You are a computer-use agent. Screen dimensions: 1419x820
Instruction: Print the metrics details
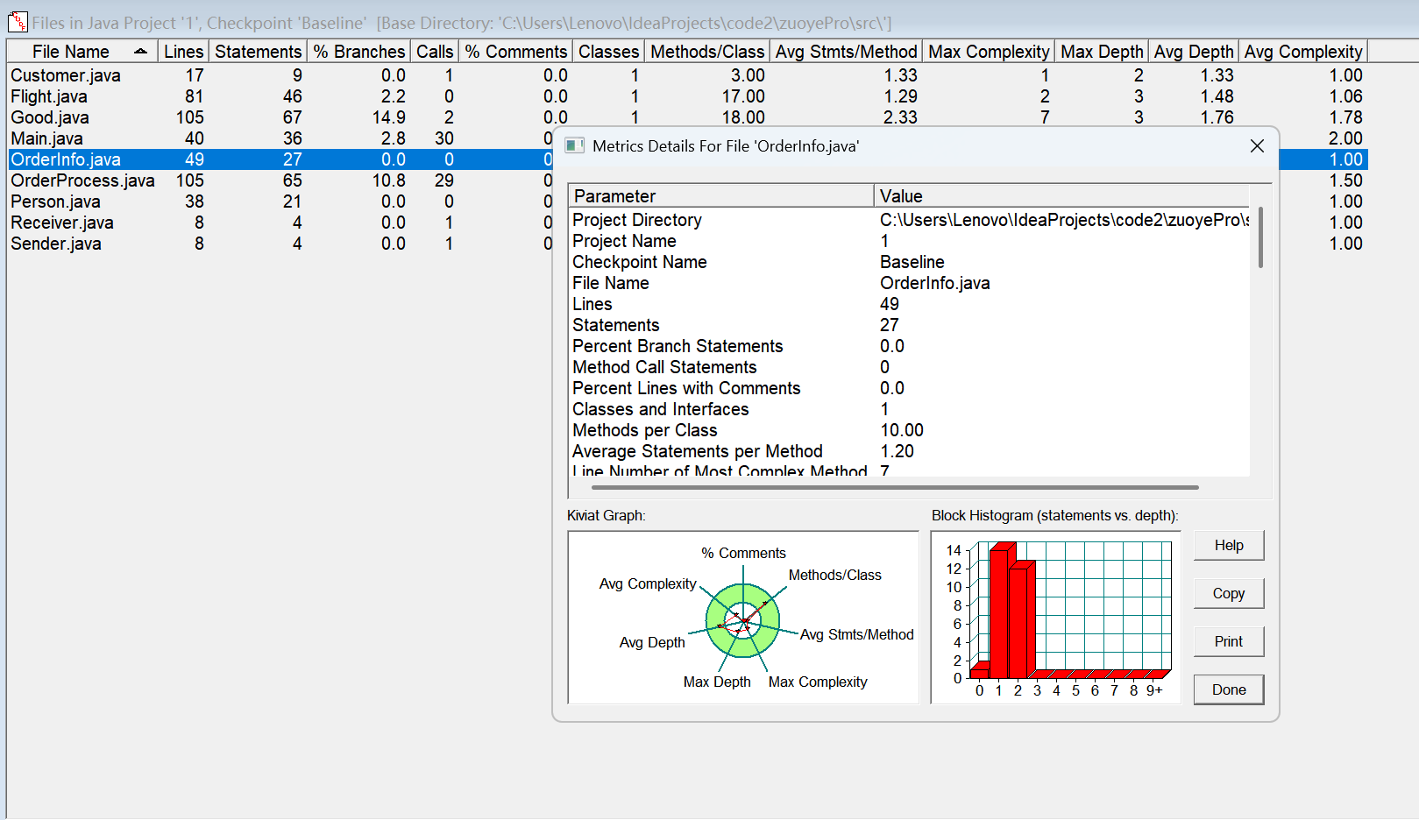point(1229,641)
